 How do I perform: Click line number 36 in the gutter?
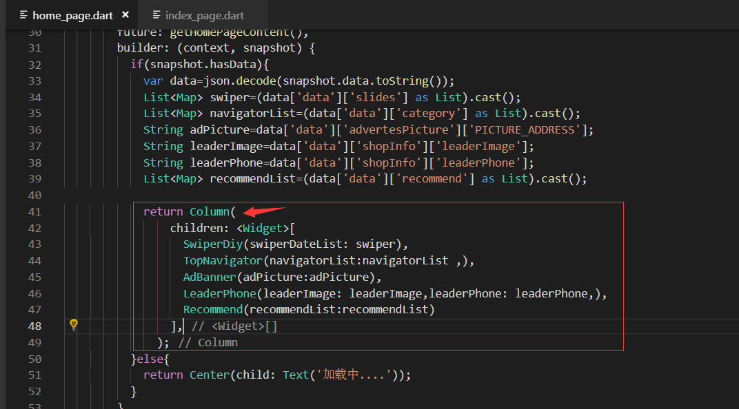click(x=34, y=130)
